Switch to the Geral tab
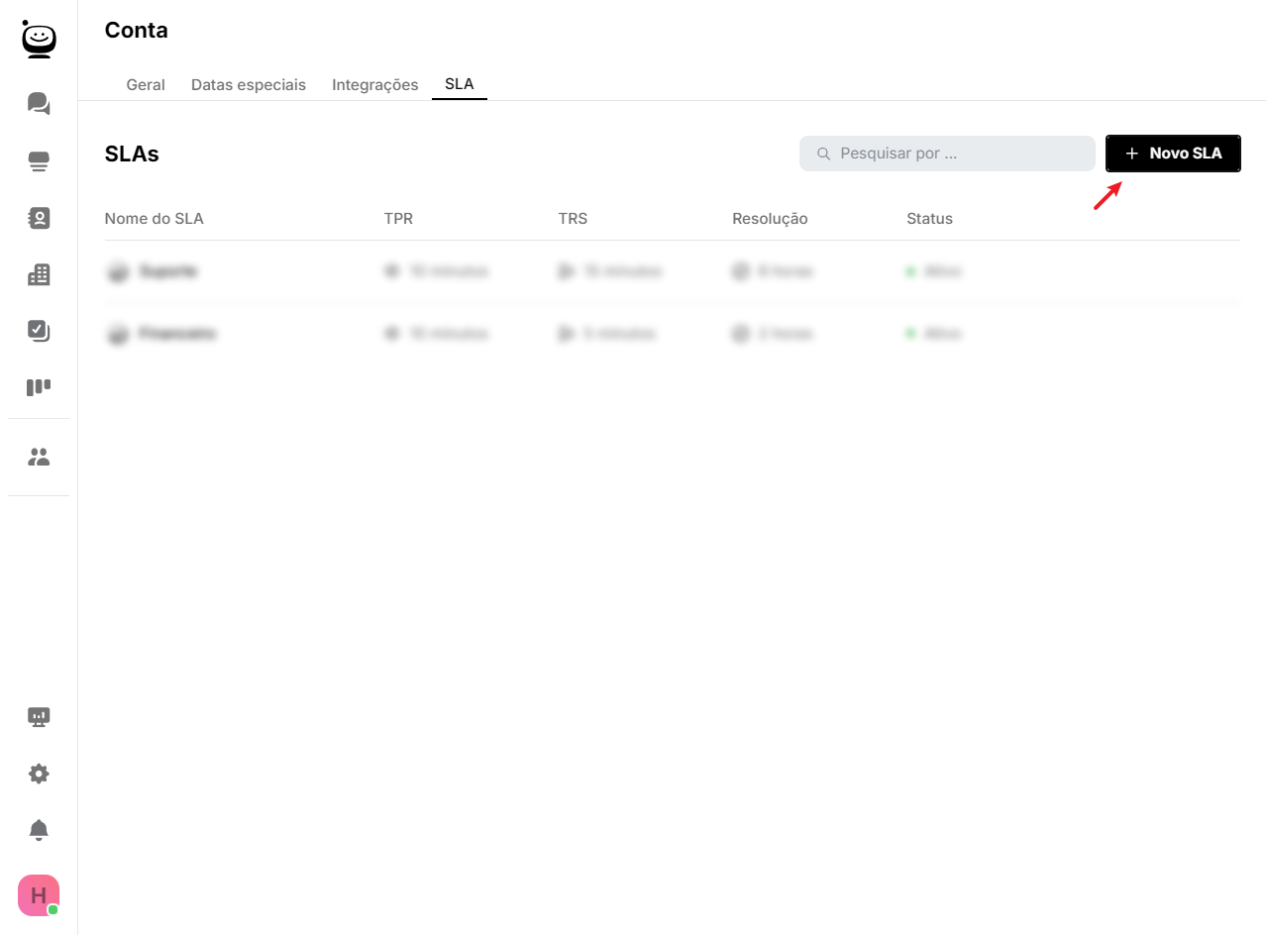 click(146, 85)
